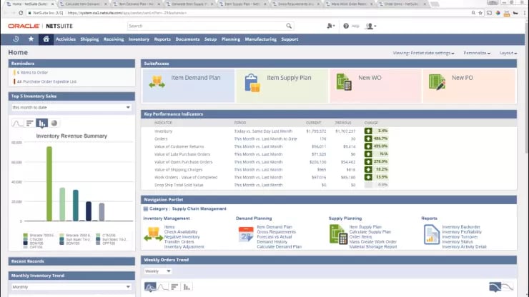This screenshot has width=529, height=297.
Task: Open the Support menu
Action: (290, 39)
